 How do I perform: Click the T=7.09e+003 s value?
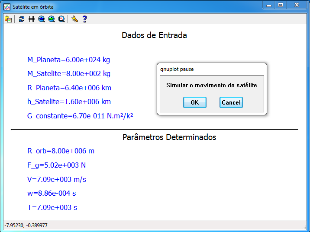(52, 207)
